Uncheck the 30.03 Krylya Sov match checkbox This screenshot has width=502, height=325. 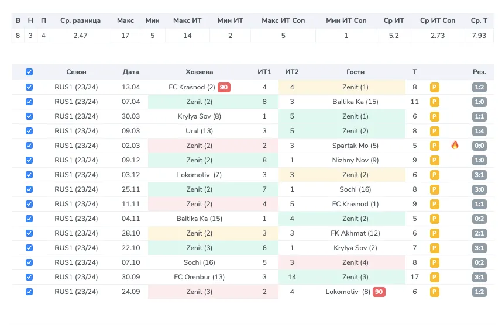(29, 116)
